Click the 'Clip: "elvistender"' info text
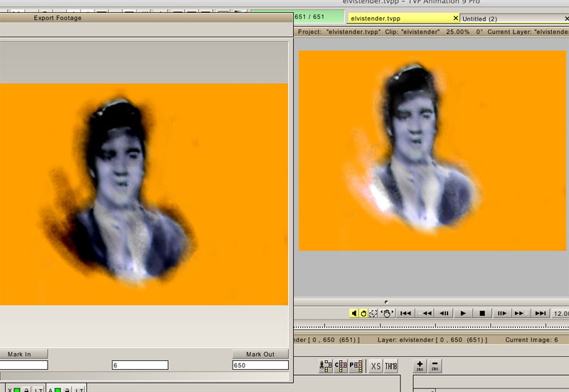This screenshot has width=569, height=392. pyautogui.click(x=413, y=32)
